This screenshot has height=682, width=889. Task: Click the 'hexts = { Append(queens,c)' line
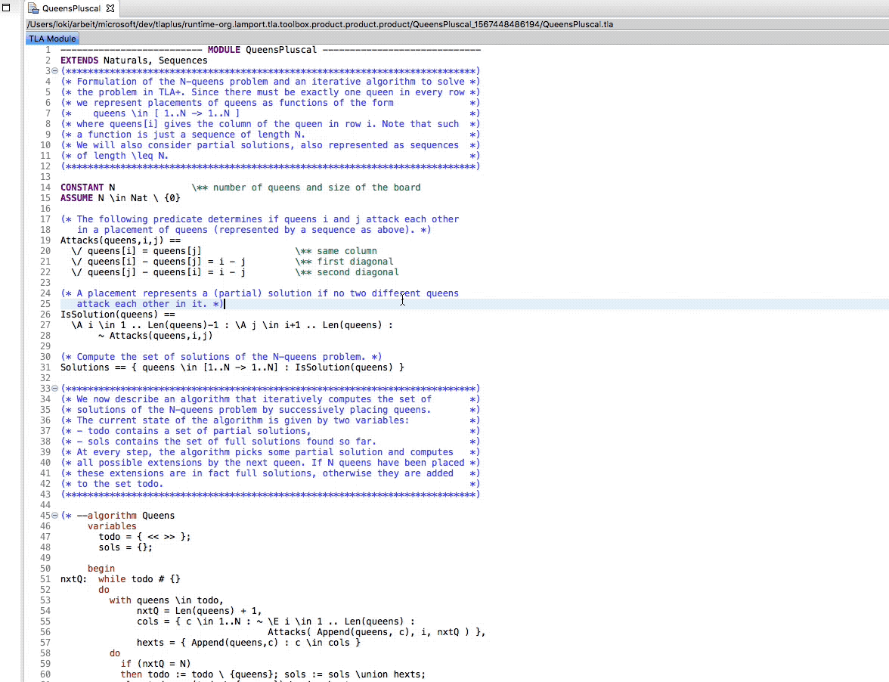coord(248,643)
